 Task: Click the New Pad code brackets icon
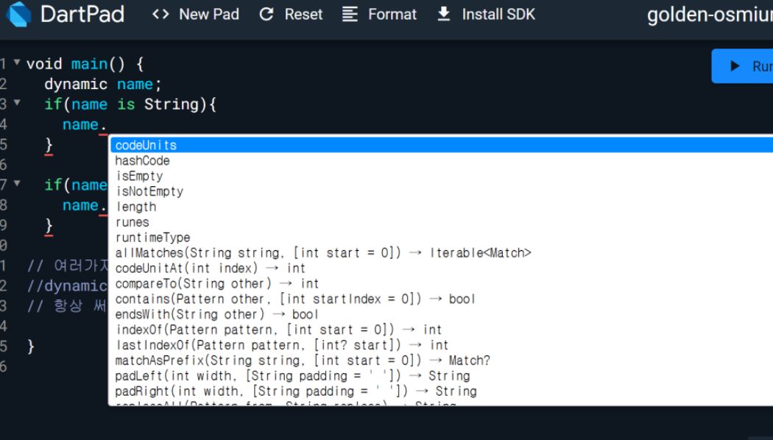[x=160, y=14]
